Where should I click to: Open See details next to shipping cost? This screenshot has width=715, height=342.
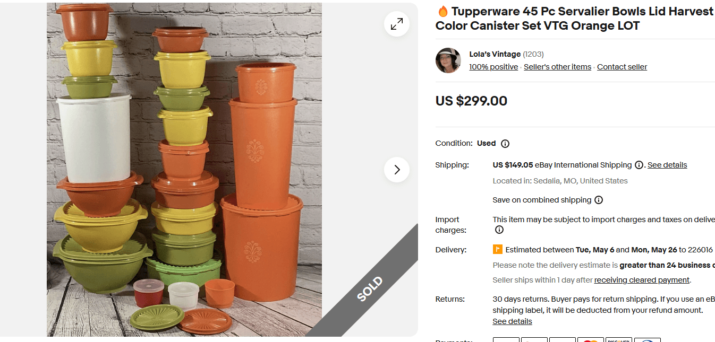[x=667, y=165]
